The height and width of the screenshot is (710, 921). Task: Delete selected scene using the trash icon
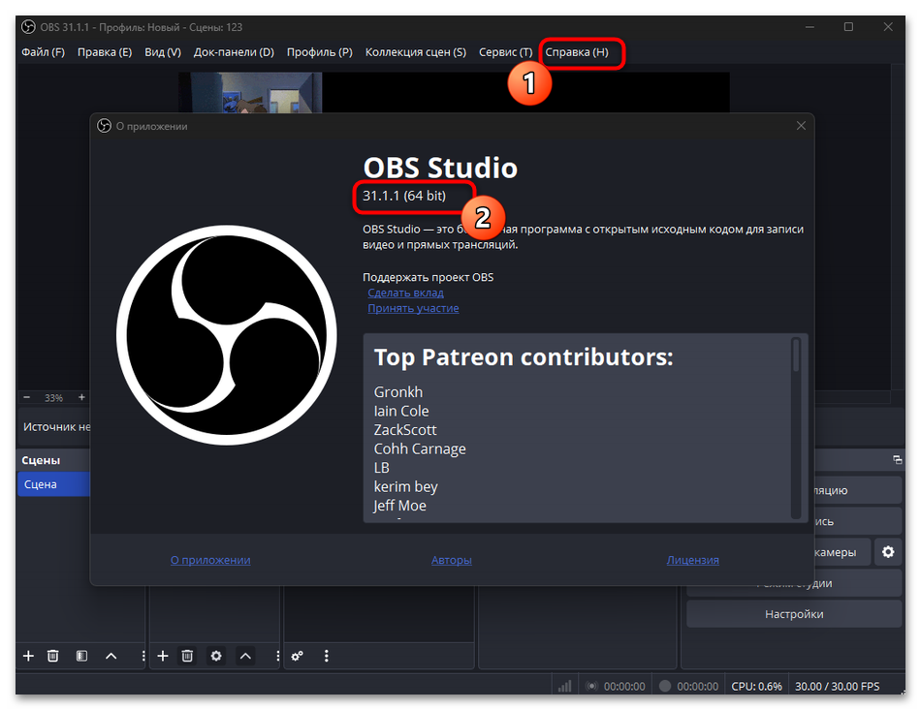click(x=53, y=656)
